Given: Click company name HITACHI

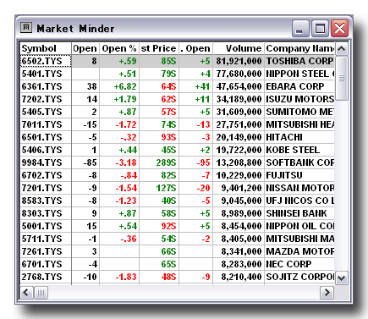Looking at the screenshot, I should [284, 137].
